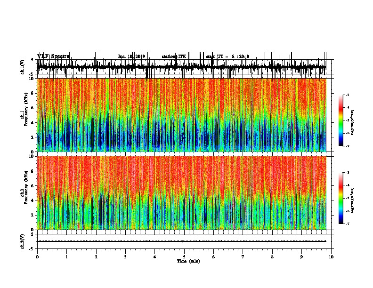Click the "9" minute tick label
This screenshot has height=288, width=373.
[x=301, y=257]
